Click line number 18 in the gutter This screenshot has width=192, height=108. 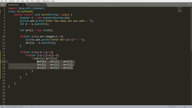[x=4, y=61]
